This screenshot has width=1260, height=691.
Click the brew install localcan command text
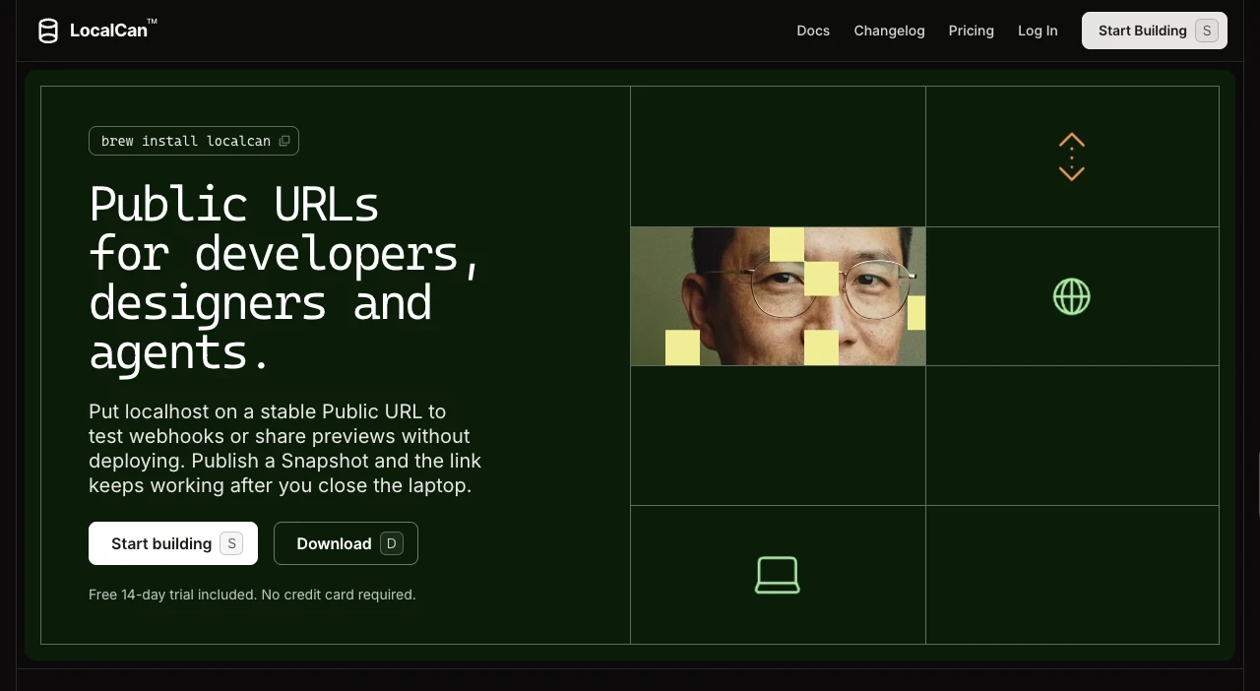click(186, 141)
